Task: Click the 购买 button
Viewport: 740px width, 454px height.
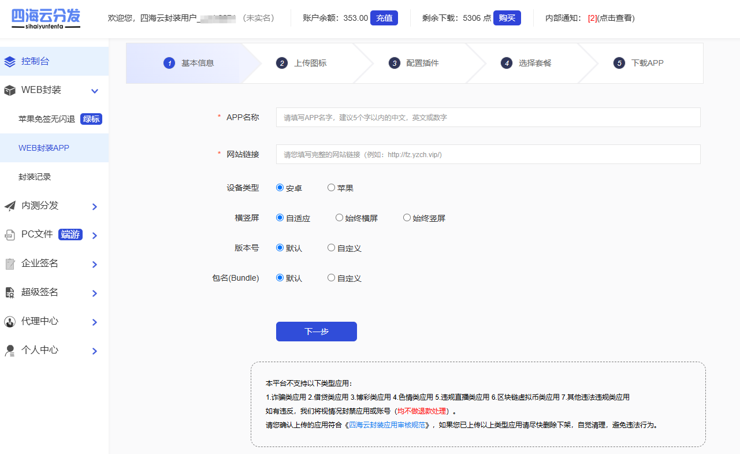Action: (x=507, y=18)
